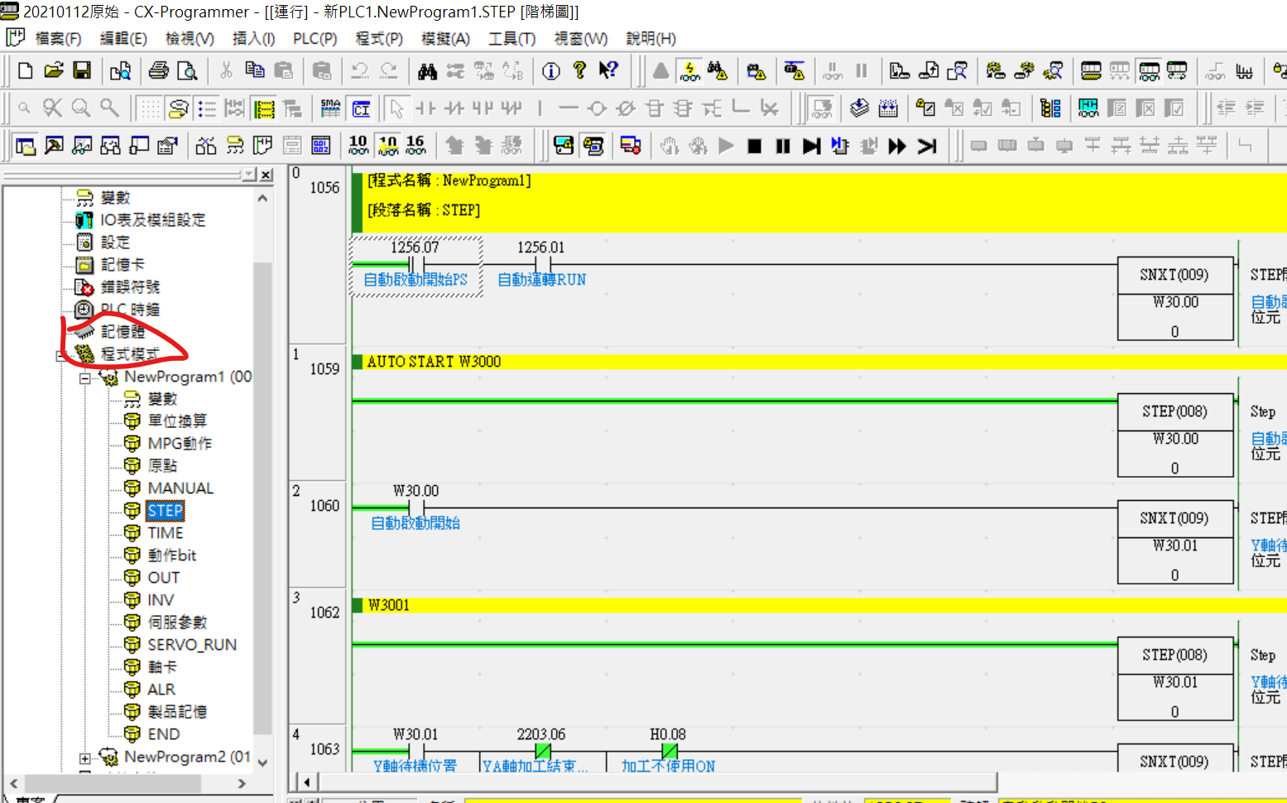Collapse the 程式模式 tree node
This screenshot has width=1287, height=803.
(60, 356)
